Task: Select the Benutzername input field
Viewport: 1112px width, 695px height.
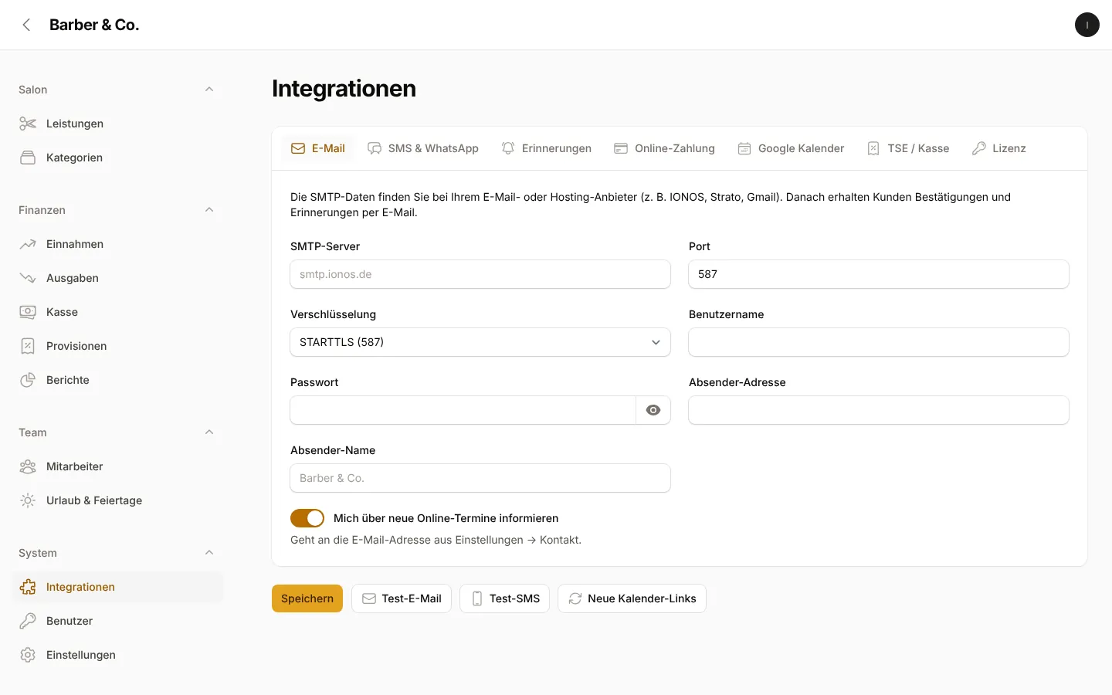Action: (x=879, y=342)
